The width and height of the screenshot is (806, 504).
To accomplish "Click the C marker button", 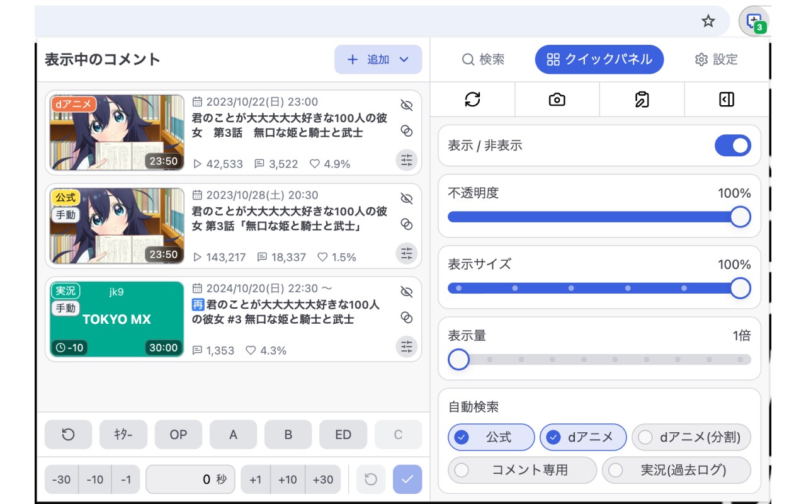I will (398, 435).
